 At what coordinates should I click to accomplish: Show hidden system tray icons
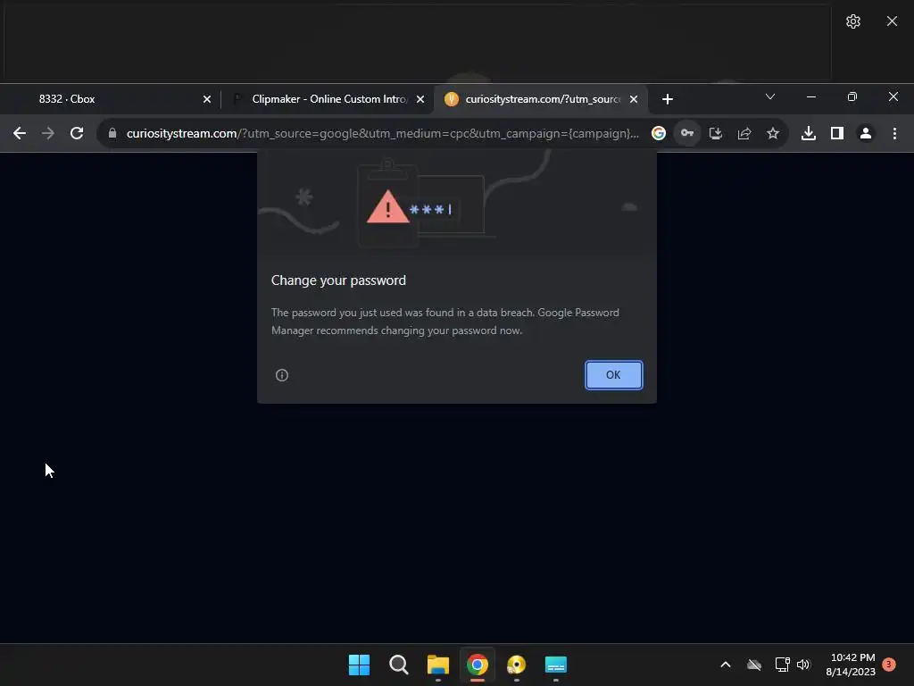[x=726, y=665]
